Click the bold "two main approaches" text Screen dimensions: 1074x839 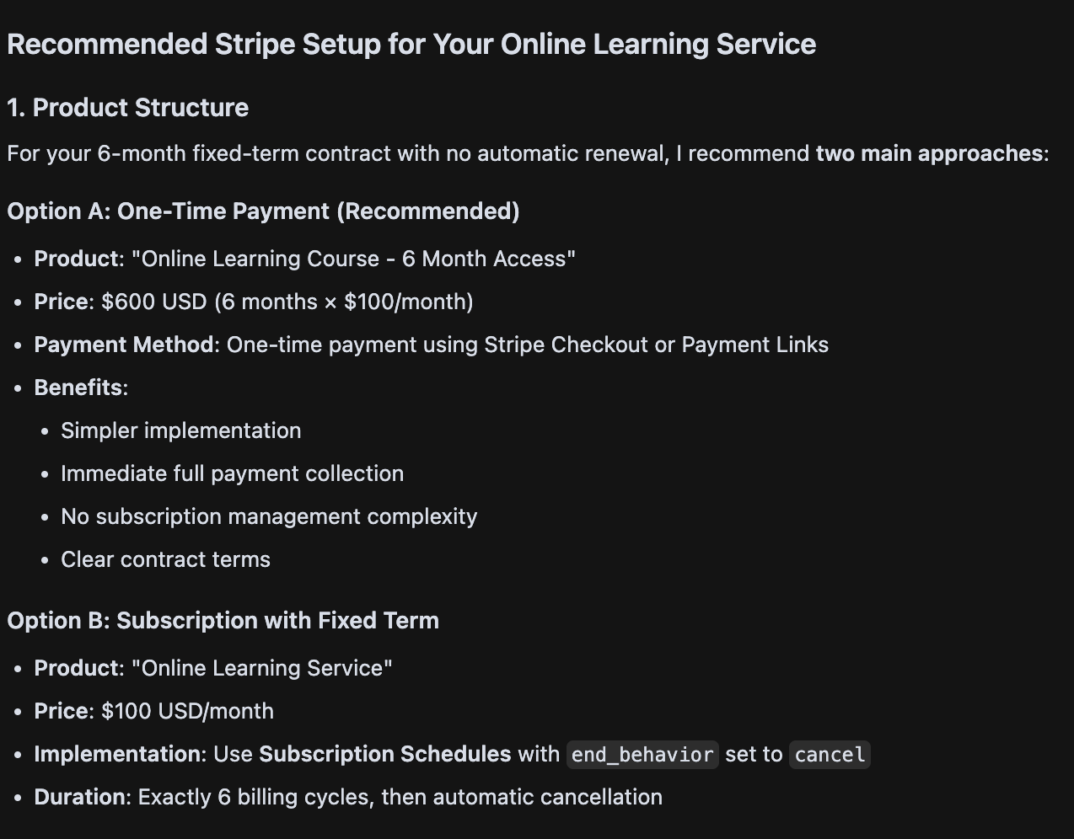point(929,153)
